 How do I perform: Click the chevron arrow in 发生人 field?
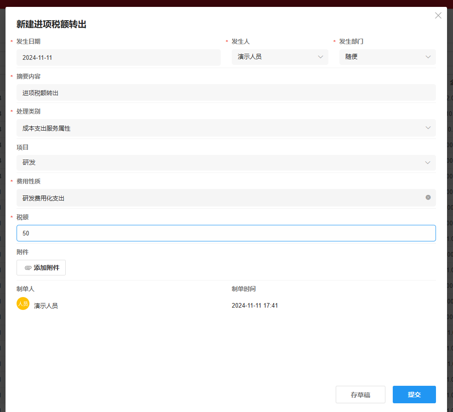tap(321, 57)
